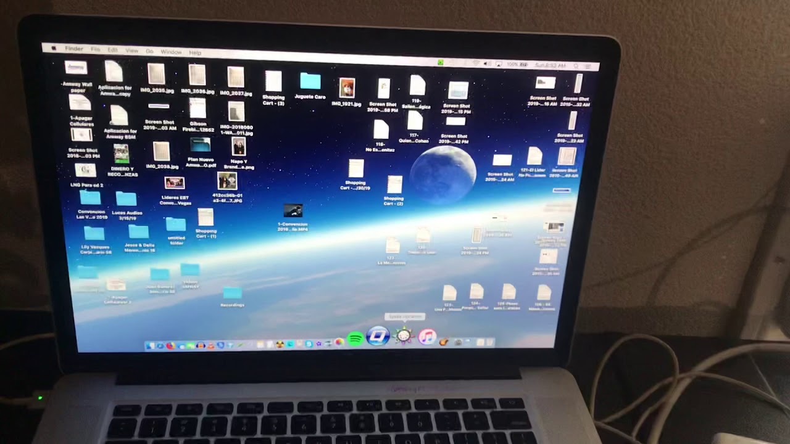Viewport: 790px width, 444px height.
Task: Select the 1-Convencion 2019 MP4 video
Action: 293,217
